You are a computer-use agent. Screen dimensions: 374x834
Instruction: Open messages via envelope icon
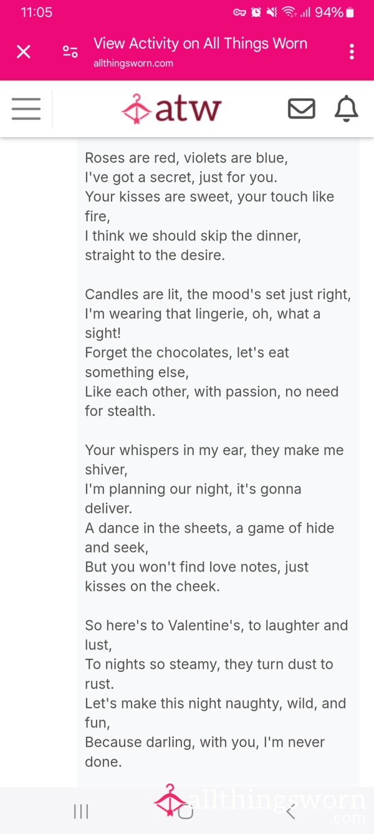click(x=302, y=109)
